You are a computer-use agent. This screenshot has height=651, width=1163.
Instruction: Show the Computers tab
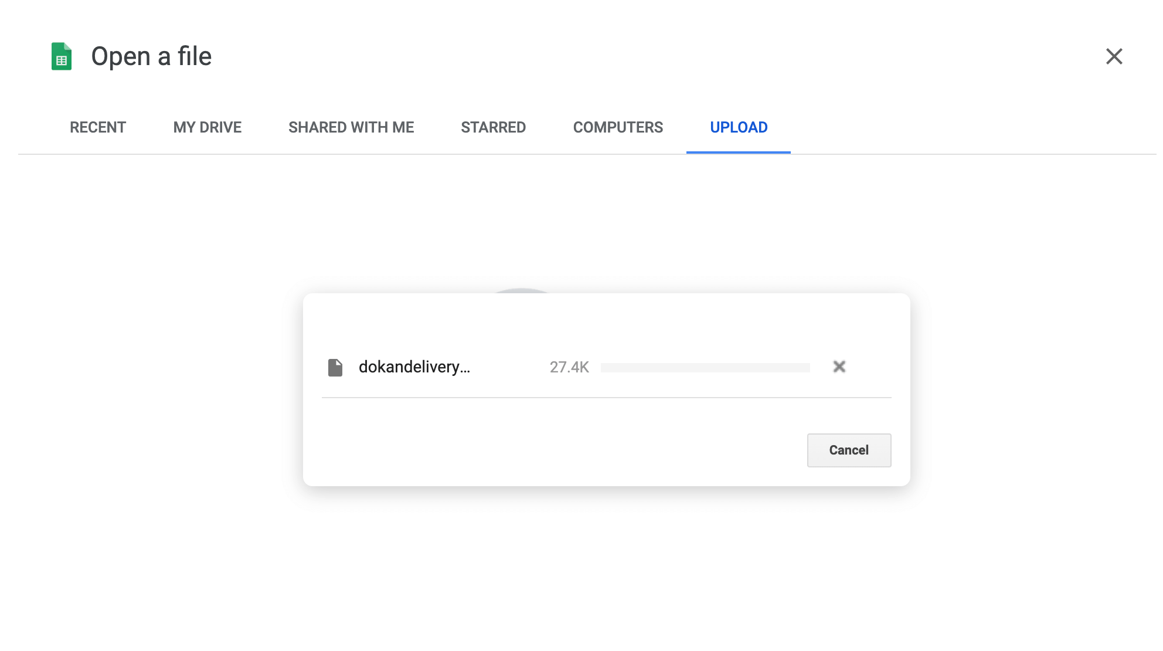[618, 127]
